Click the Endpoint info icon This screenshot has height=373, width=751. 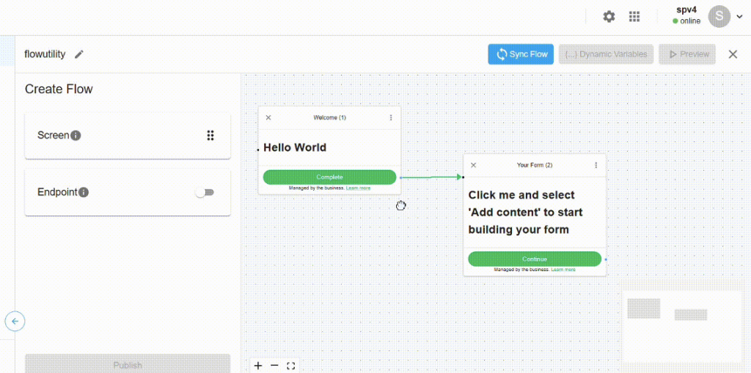[x=84, y=193]
